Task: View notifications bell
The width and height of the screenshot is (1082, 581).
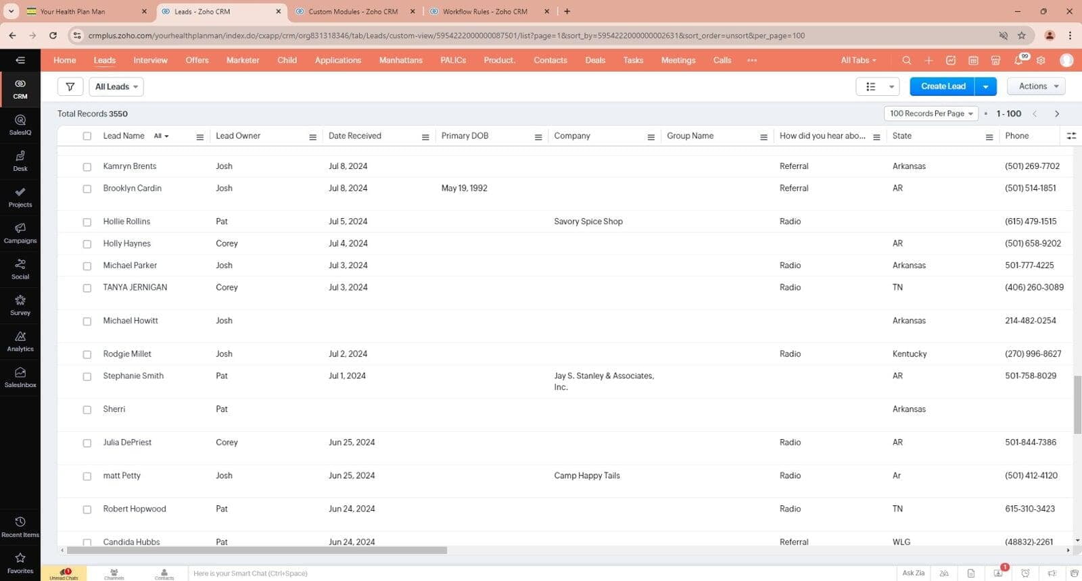Action: click(x=1018, y=60)
